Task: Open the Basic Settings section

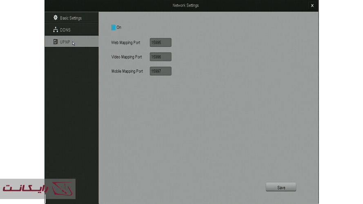Action: pyautogui.click(x=71, y=18)
